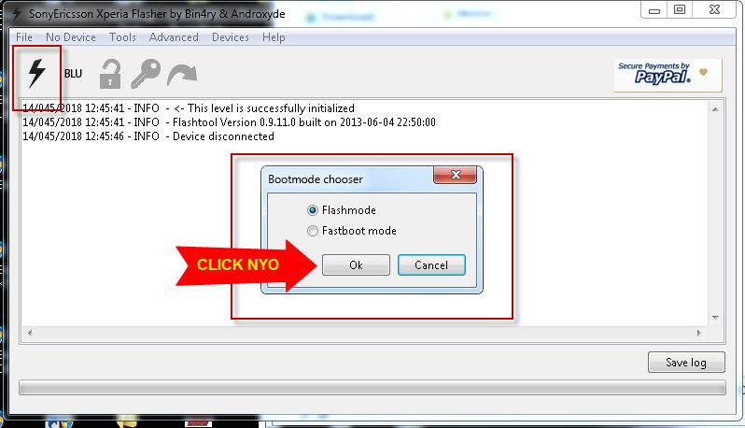Click the log horizontal scroll right arrow
The width and height of the screenshot is (745, 428).
[698, 333]
